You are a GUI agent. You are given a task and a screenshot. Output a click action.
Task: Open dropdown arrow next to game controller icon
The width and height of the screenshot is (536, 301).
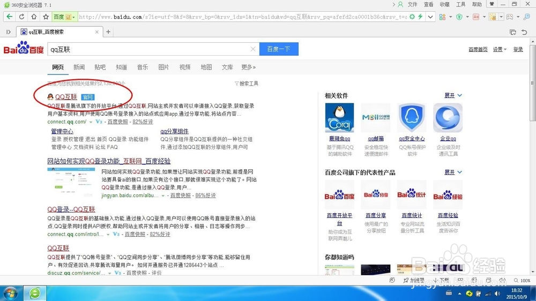click(518, 17)
